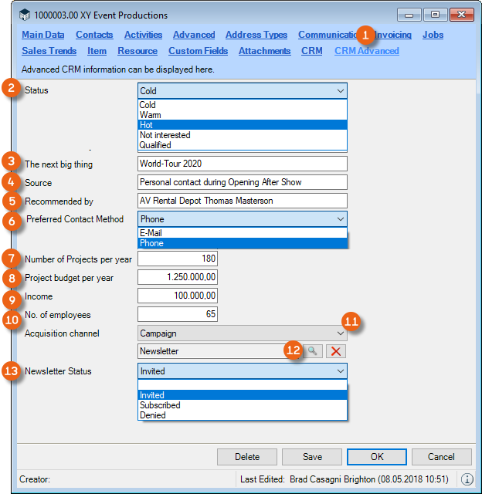Click the Delete button
Viewport: 482px width, 494px height.
click(247, 456)
